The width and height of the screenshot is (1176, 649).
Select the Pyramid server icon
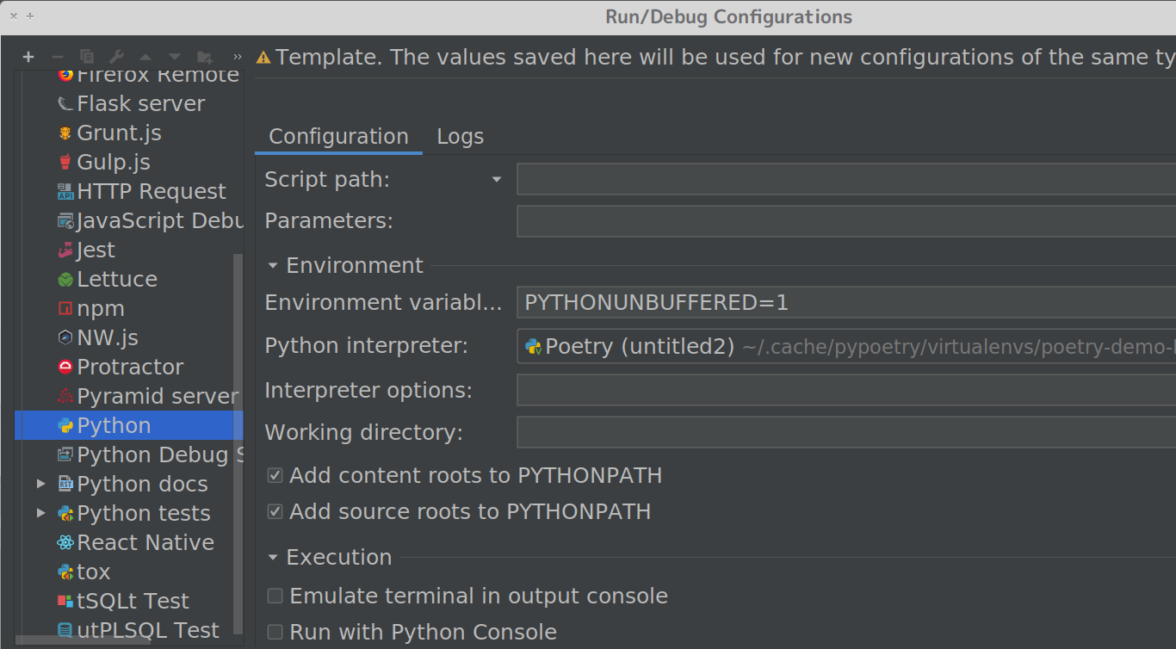tap(65, 396)
